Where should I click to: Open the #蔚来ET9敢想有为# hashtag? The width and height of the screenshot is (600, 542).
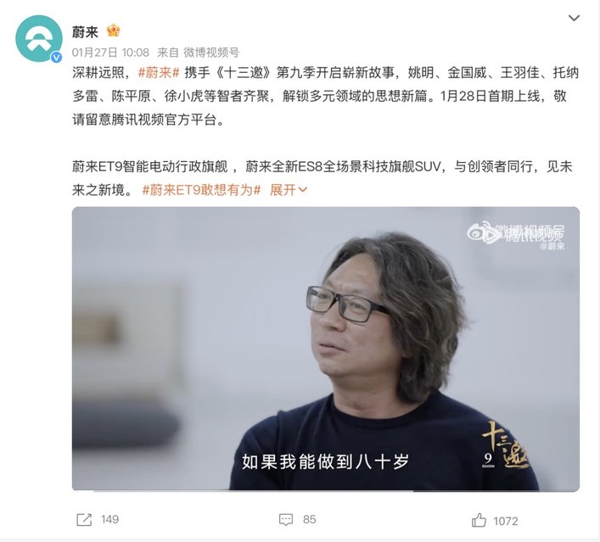[x=201, y=190]
